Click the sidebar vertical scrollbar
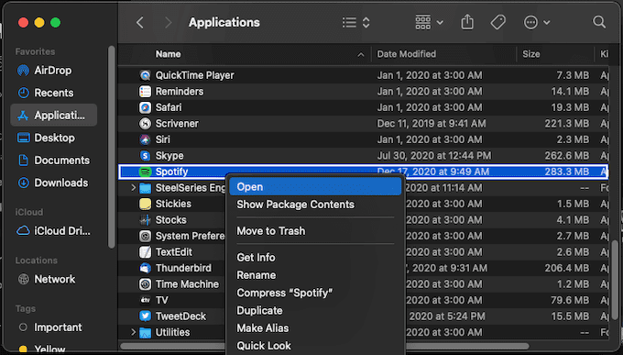623x355 pixels. point(111,148)
